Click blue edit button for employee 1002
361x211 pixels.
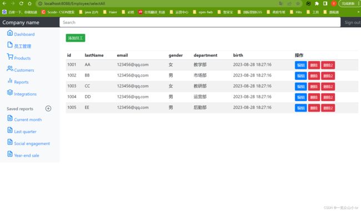click(x=300, y=76)
